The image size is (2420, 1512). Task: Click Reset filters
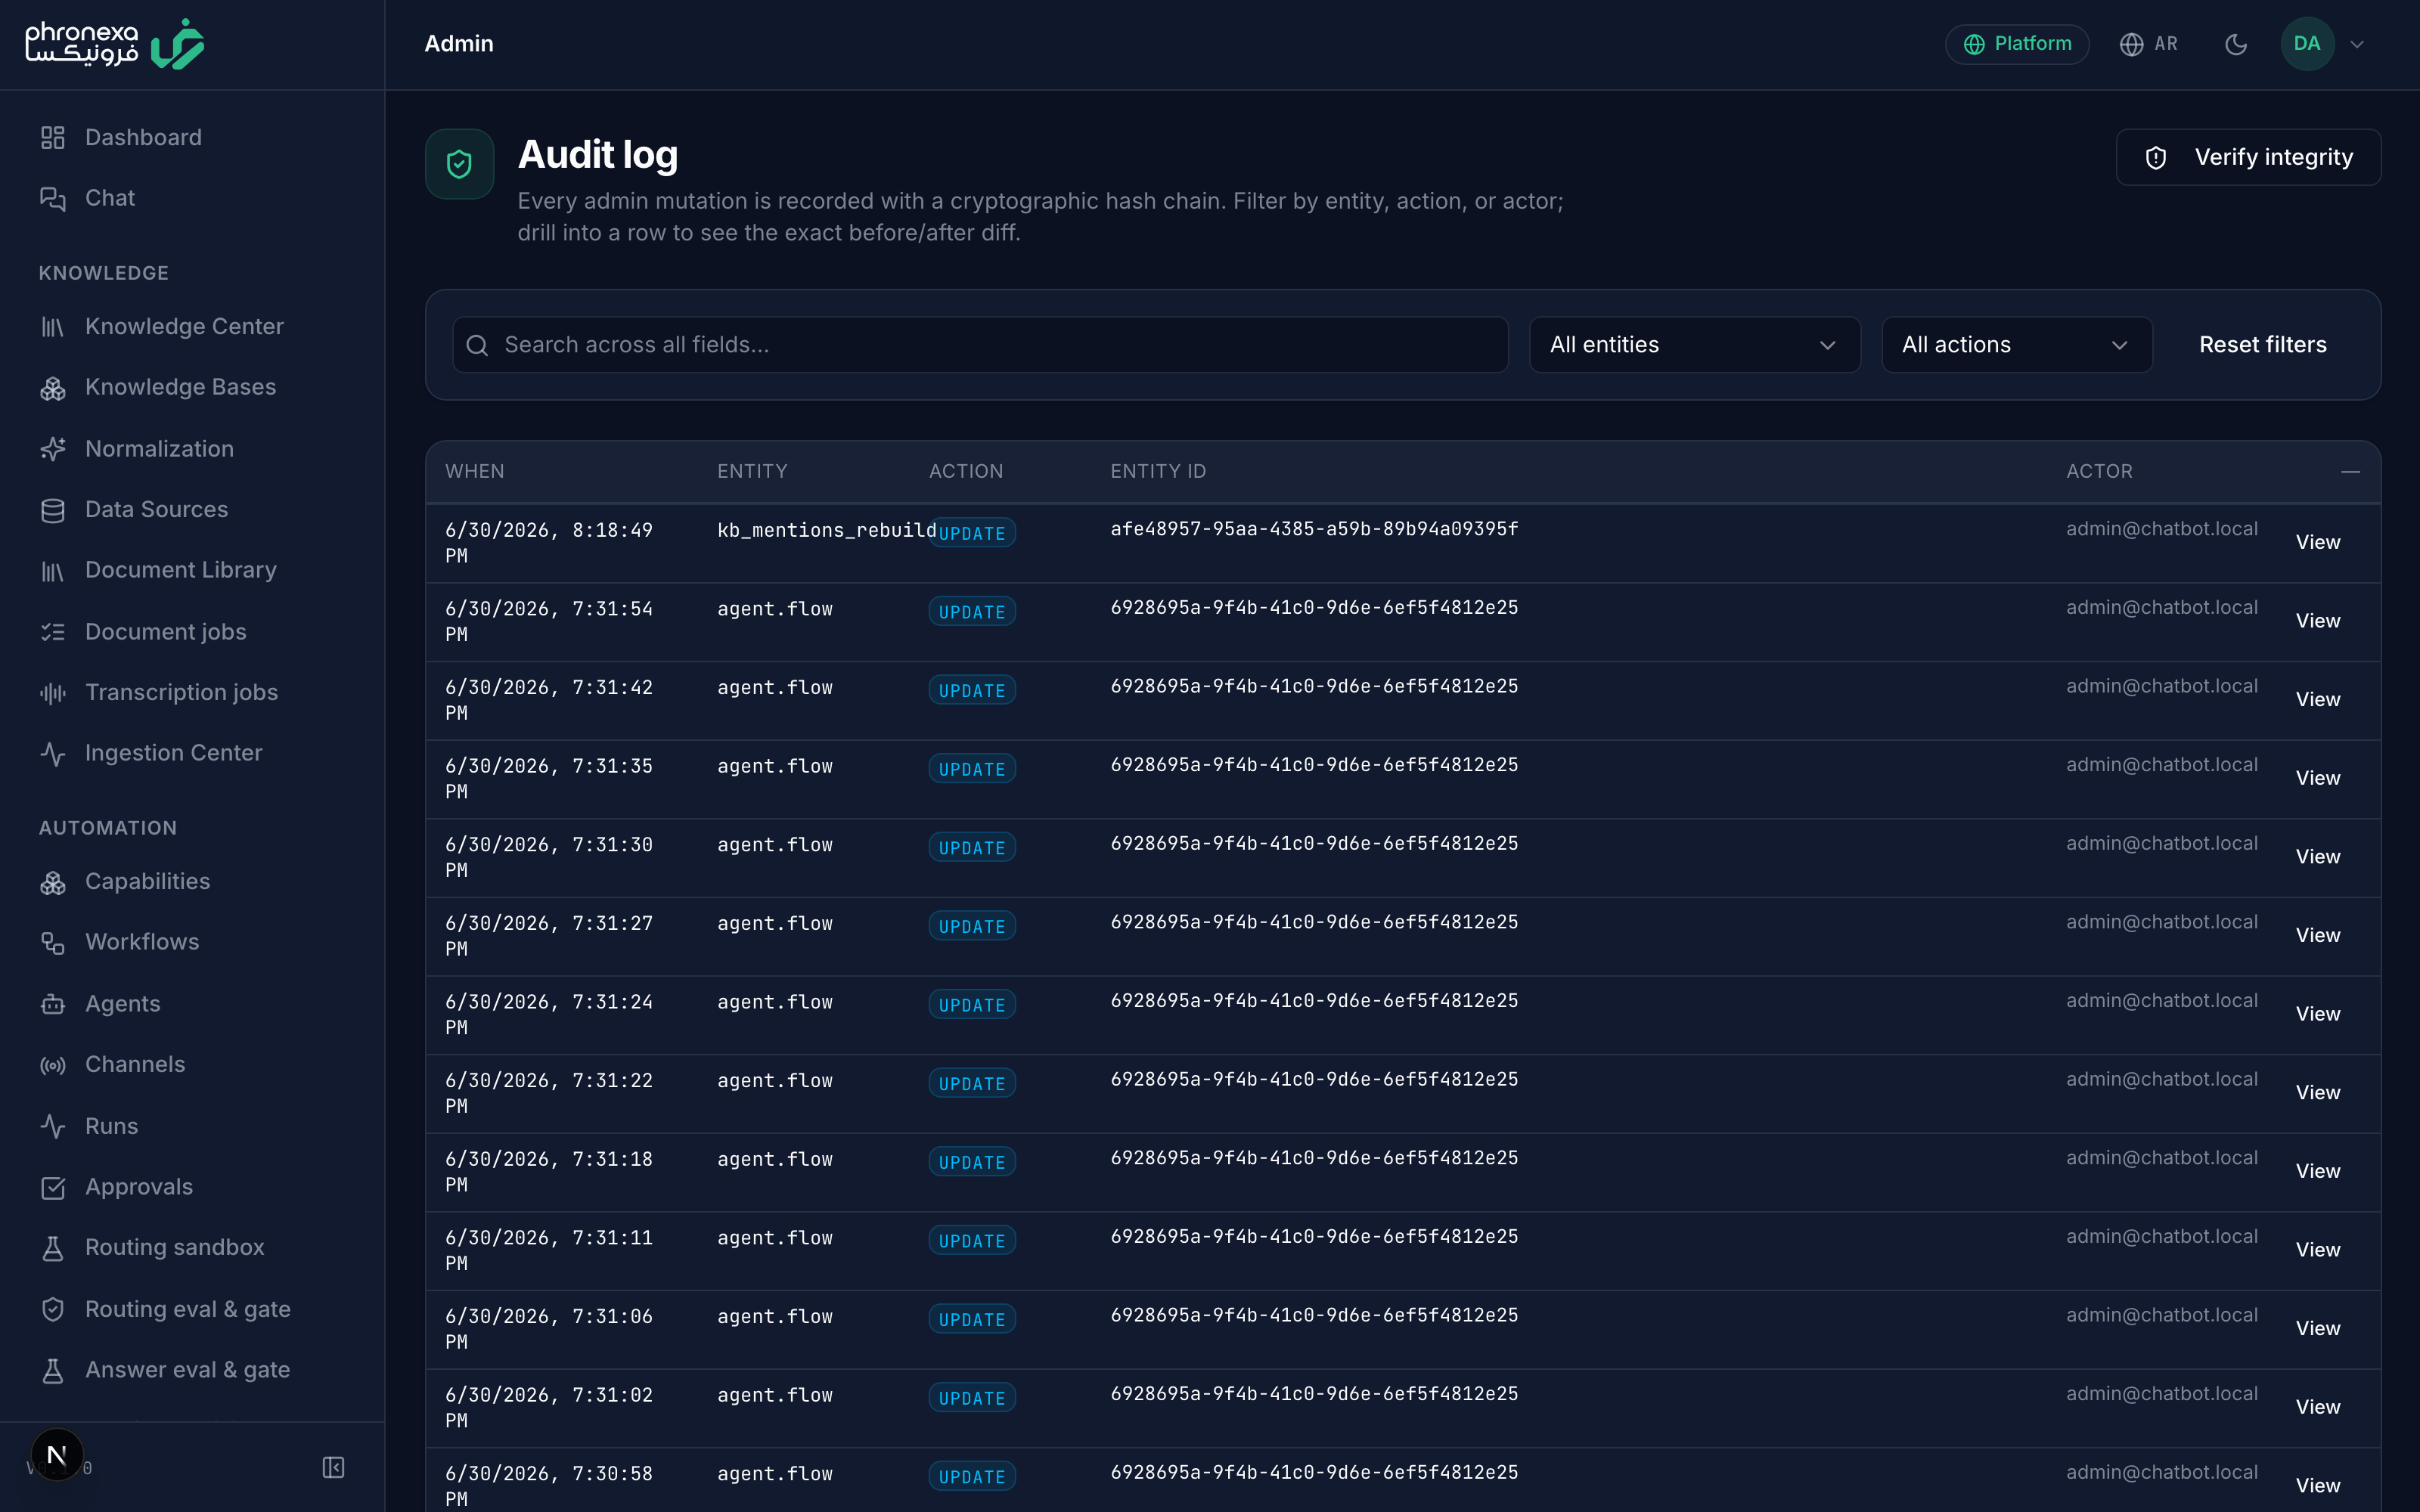[x=2263, y=345]
